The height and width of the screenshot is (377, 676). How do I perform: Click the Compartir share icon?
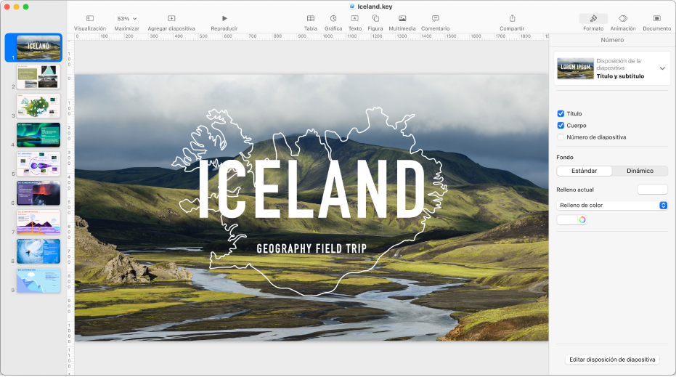click(512, 19)
